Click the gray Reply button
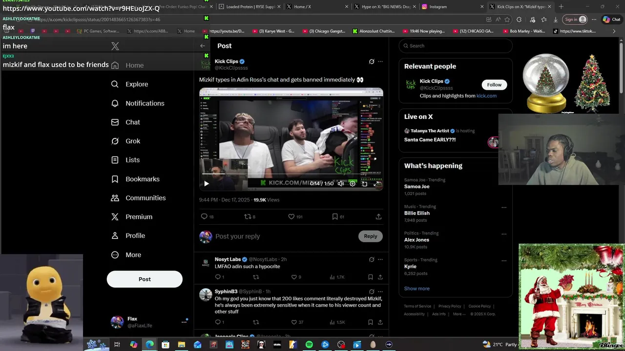Screen dimensions: 625x351 click(x=371, y=236)
